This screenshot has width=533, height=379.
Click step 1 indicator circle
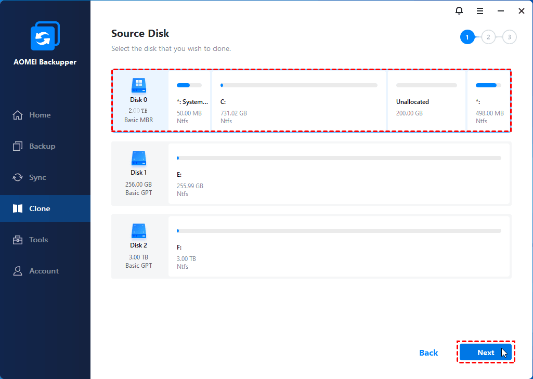click(x=467, y=37)
